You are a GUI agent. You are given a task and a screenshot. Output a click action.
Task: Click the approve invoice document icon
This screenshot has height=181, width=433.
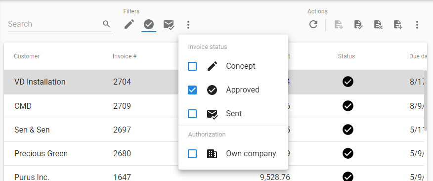coord(358,25)
